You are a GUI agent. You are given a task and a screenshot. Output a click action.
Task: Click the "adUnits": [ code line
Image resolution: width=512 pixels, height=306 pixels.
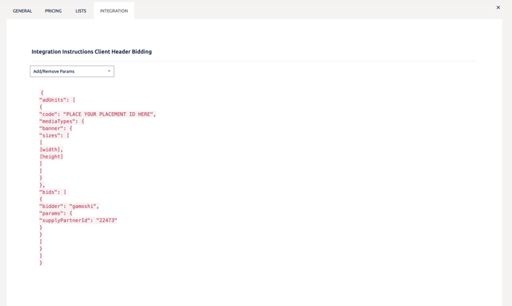[57, 100]
